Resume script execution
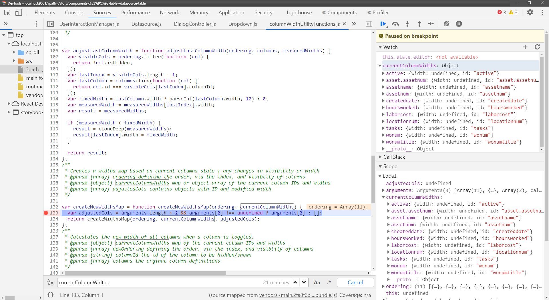Viewport: 549px width, 300px height. click(x=383, y=24)
